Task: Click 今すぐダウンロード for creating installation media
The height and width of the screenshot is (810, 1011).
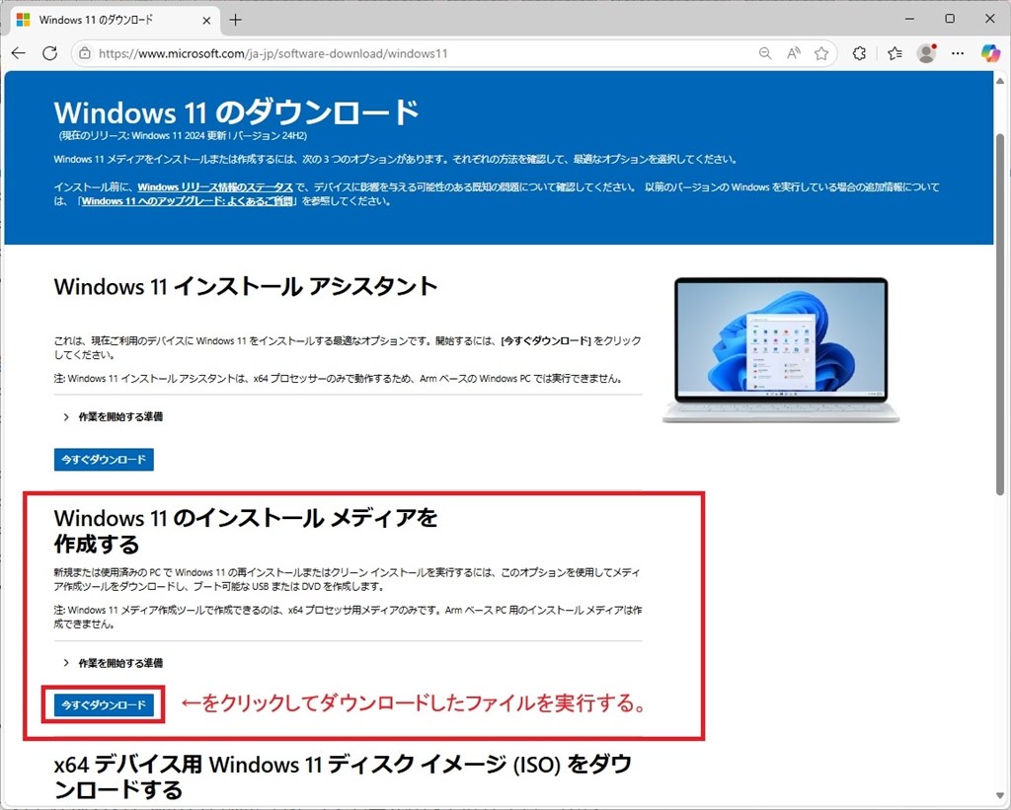Action: tap(104, 705)
